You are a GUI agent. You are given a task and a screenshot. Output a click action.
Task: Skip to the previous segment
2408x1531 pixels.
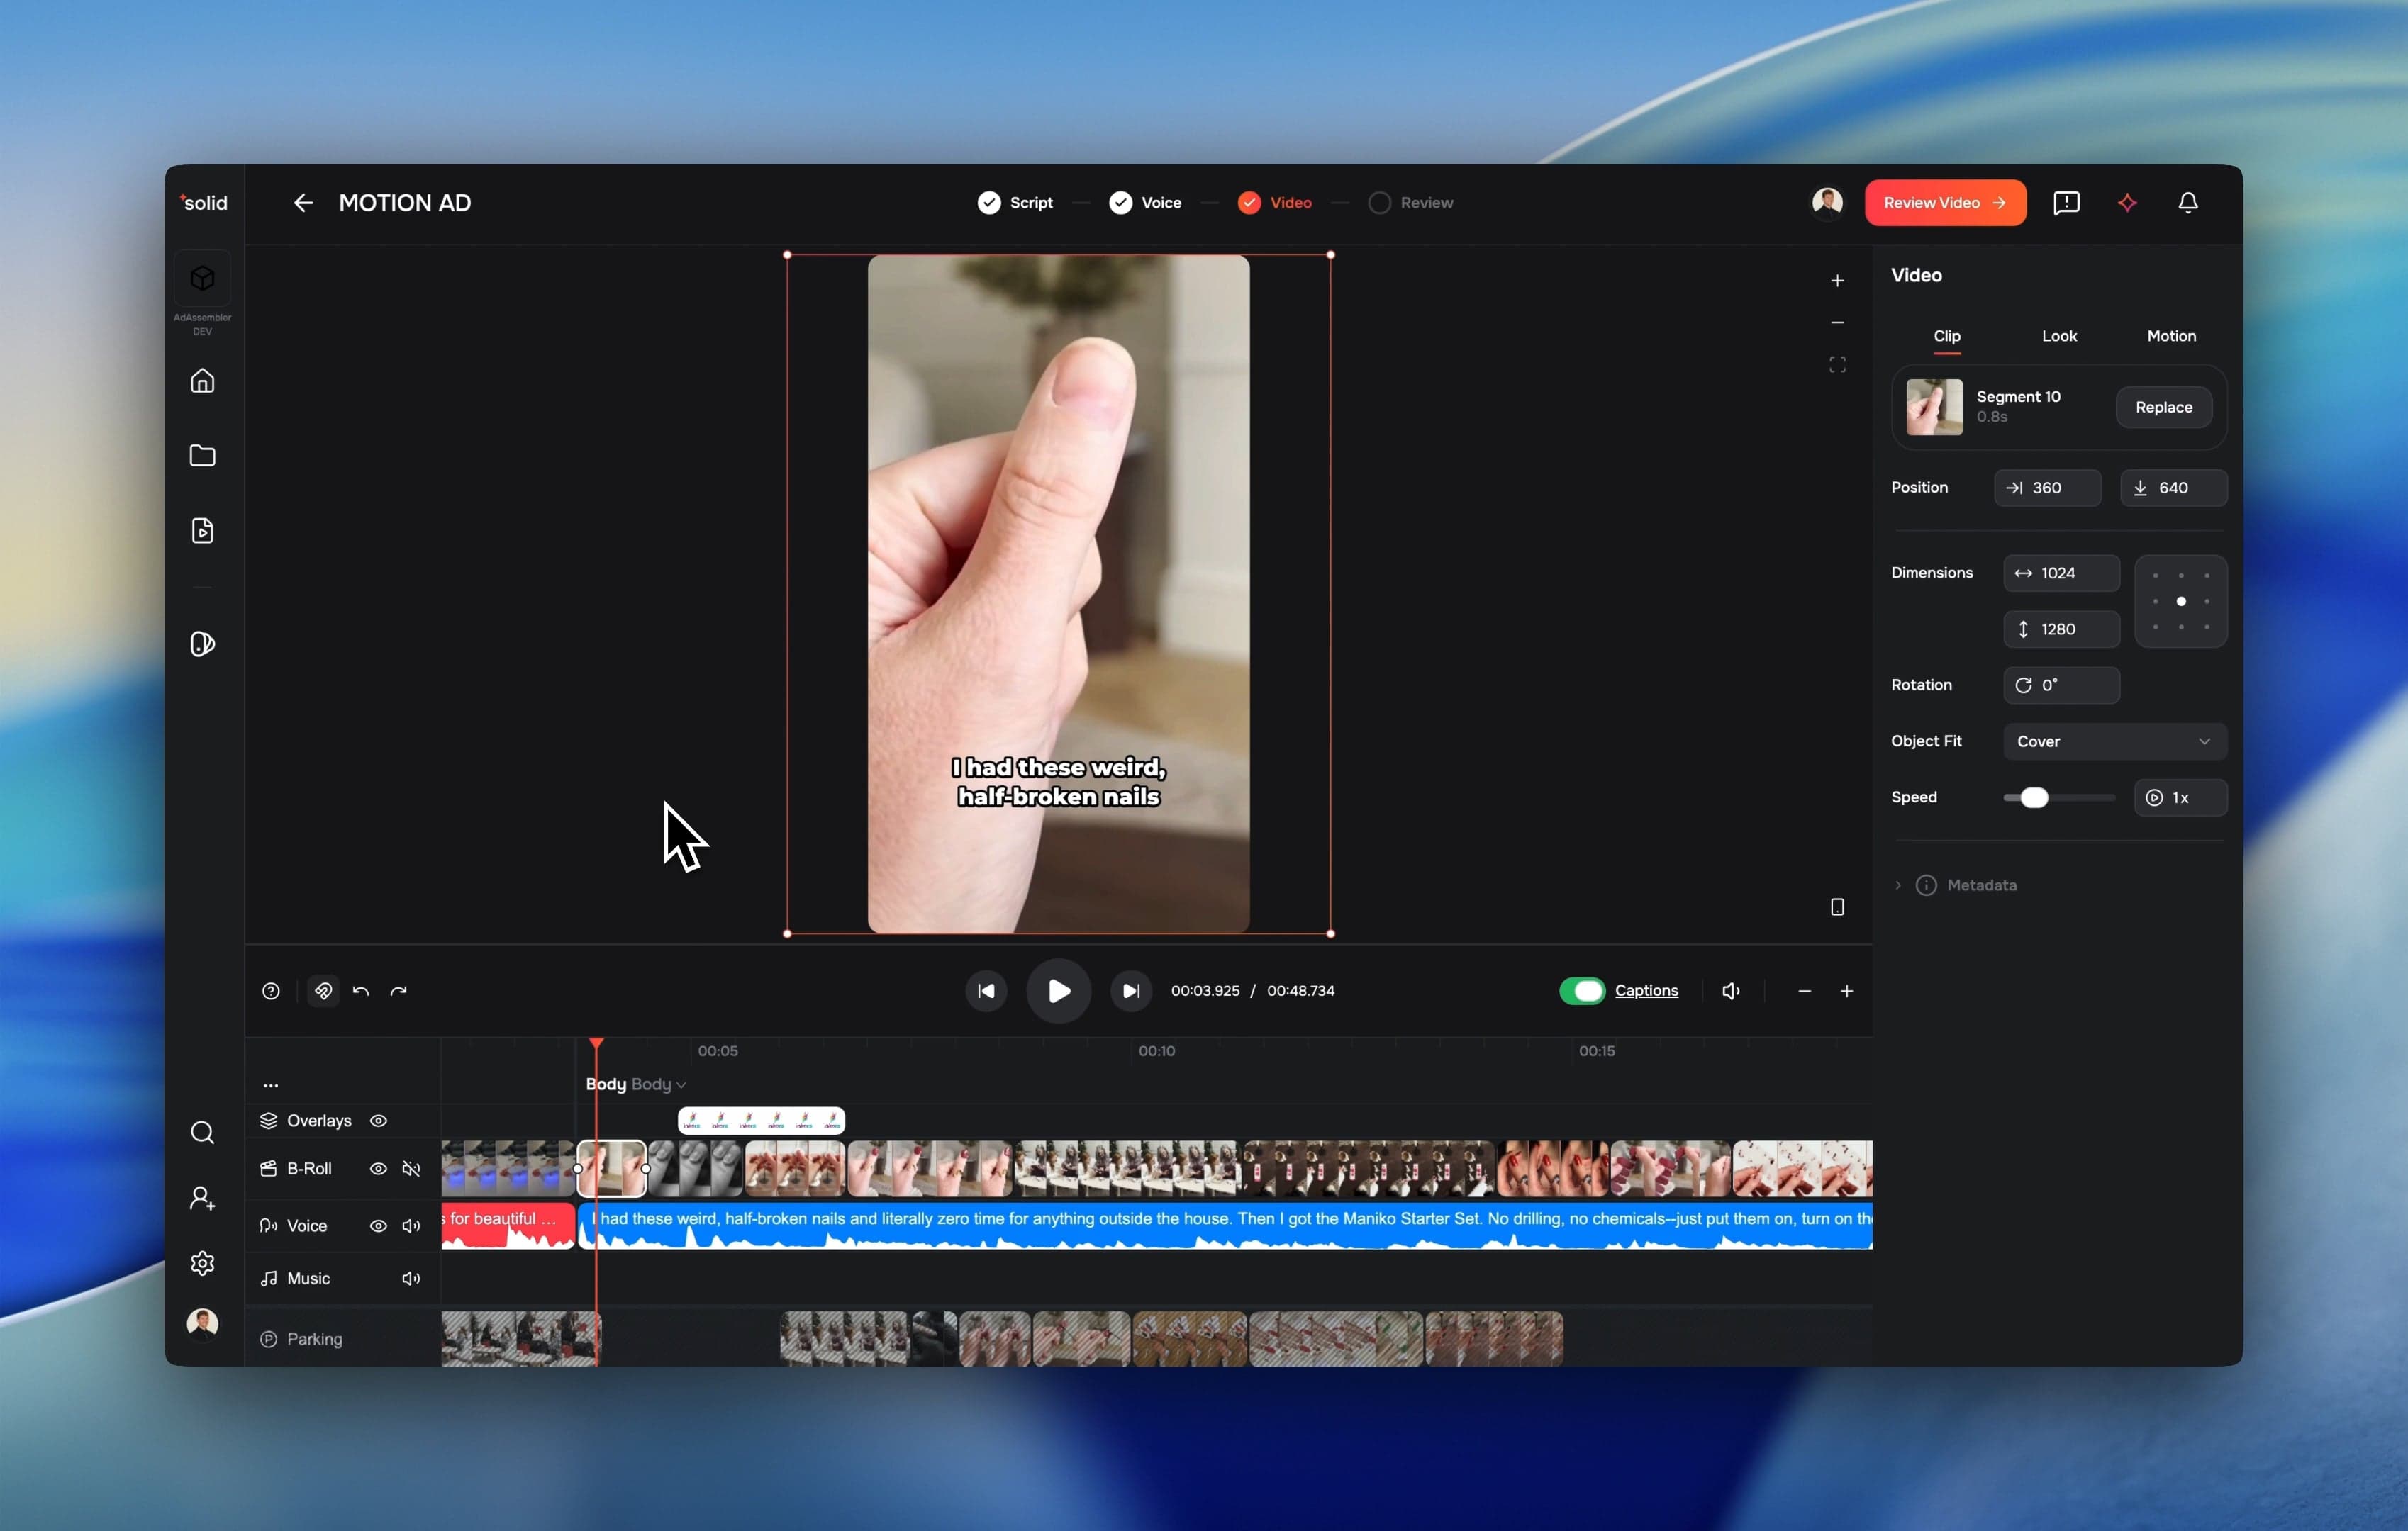click(x=986, y=990)
